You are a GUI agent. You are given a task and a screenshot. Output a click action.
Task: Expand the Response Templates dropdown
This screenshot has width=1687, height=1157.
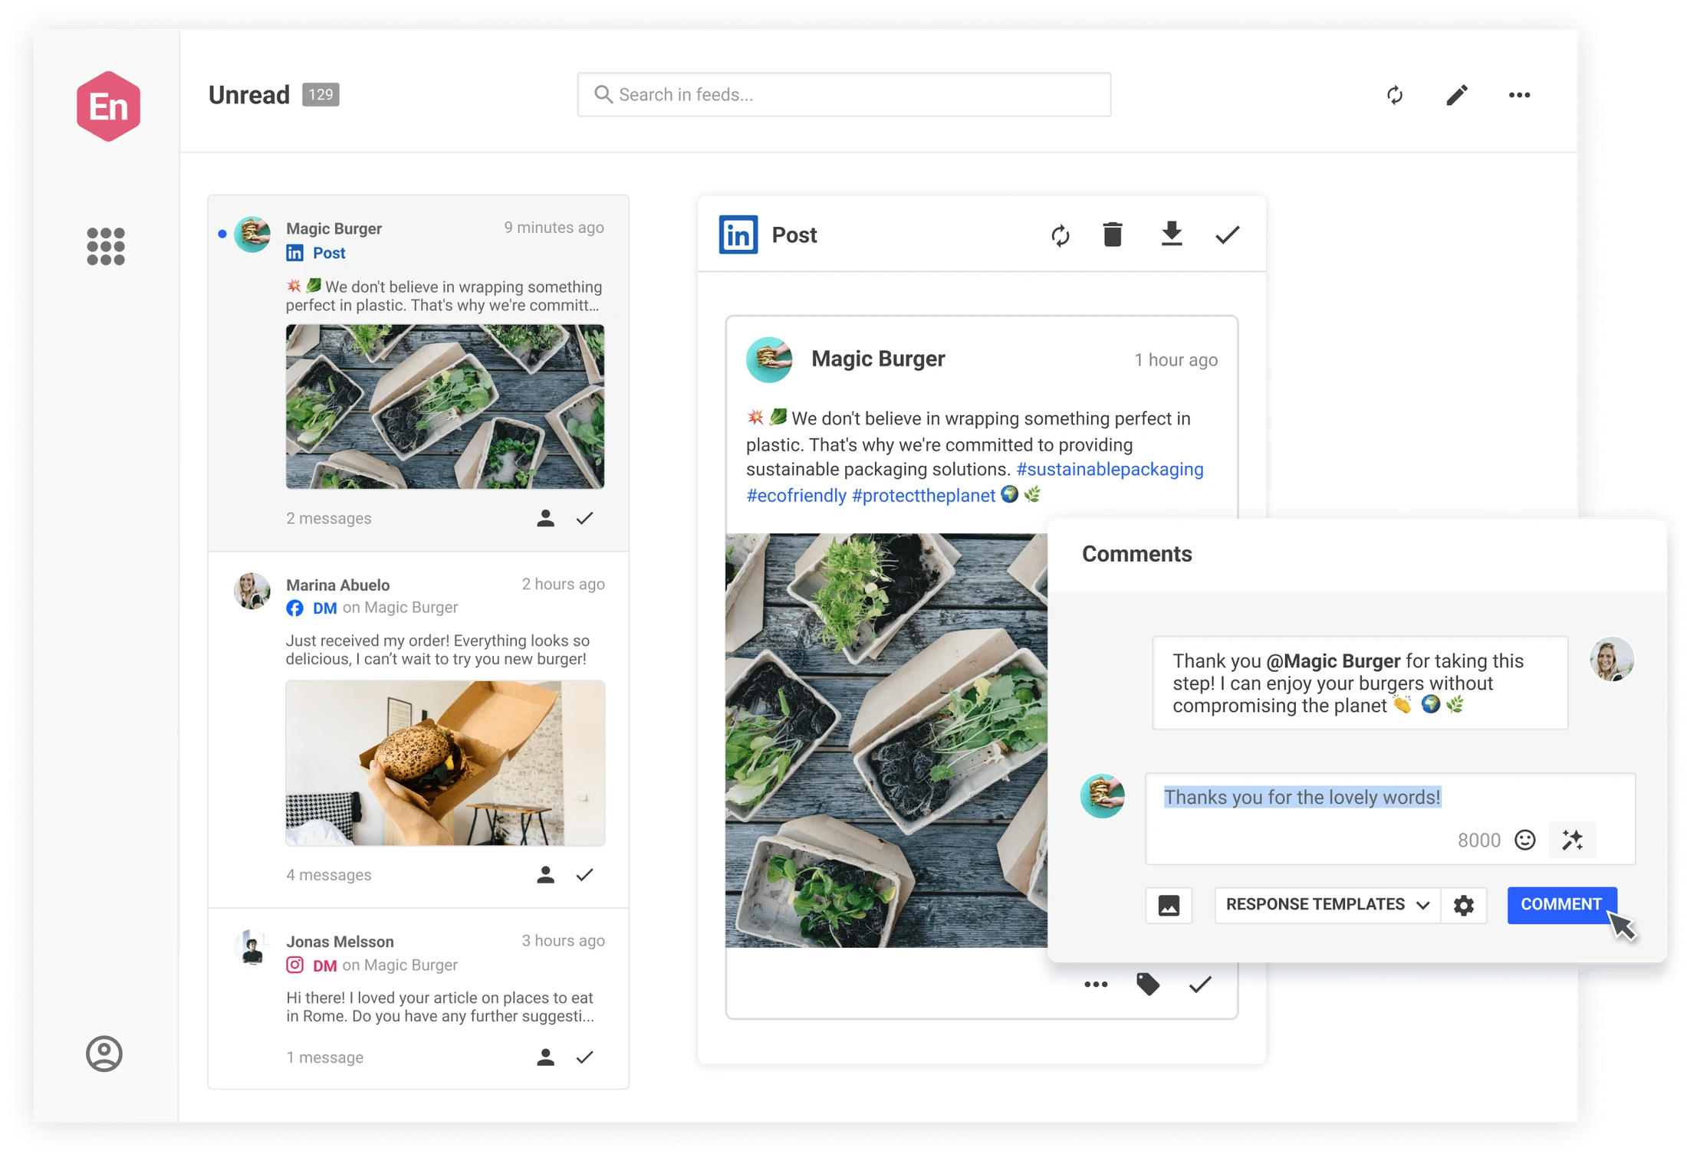point(1327,905)
